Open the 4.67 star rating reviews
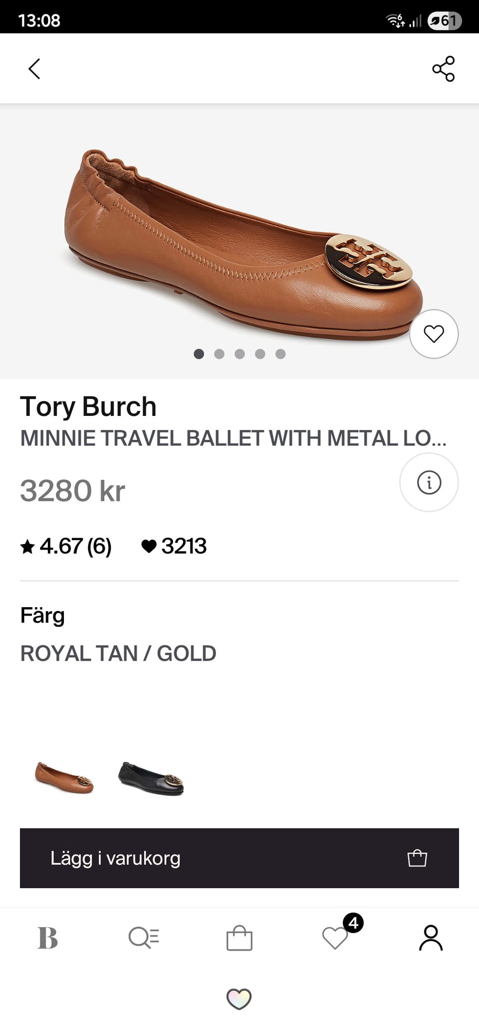The width and height of the screenshot is (479, 1028). pyautogui.click(x=66, y=546)
